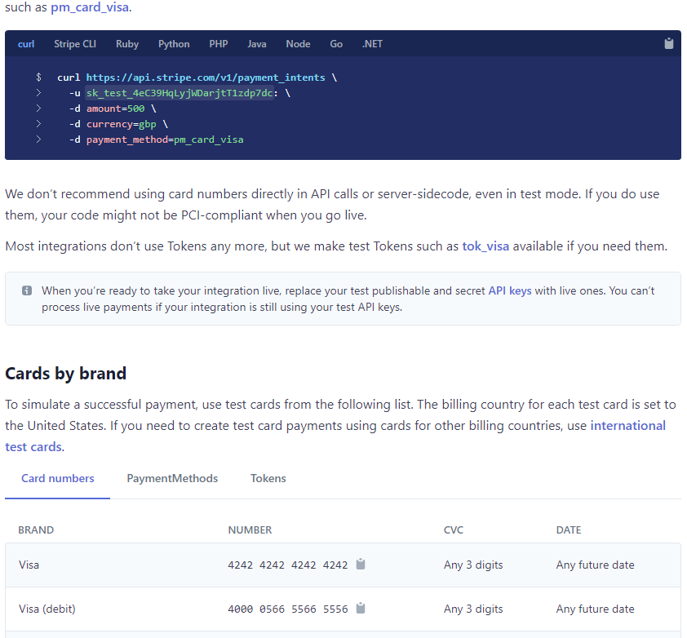Viewport: 687px width, 638px height.
Task: Open the tok_visa link
Action: pos(485,246)
